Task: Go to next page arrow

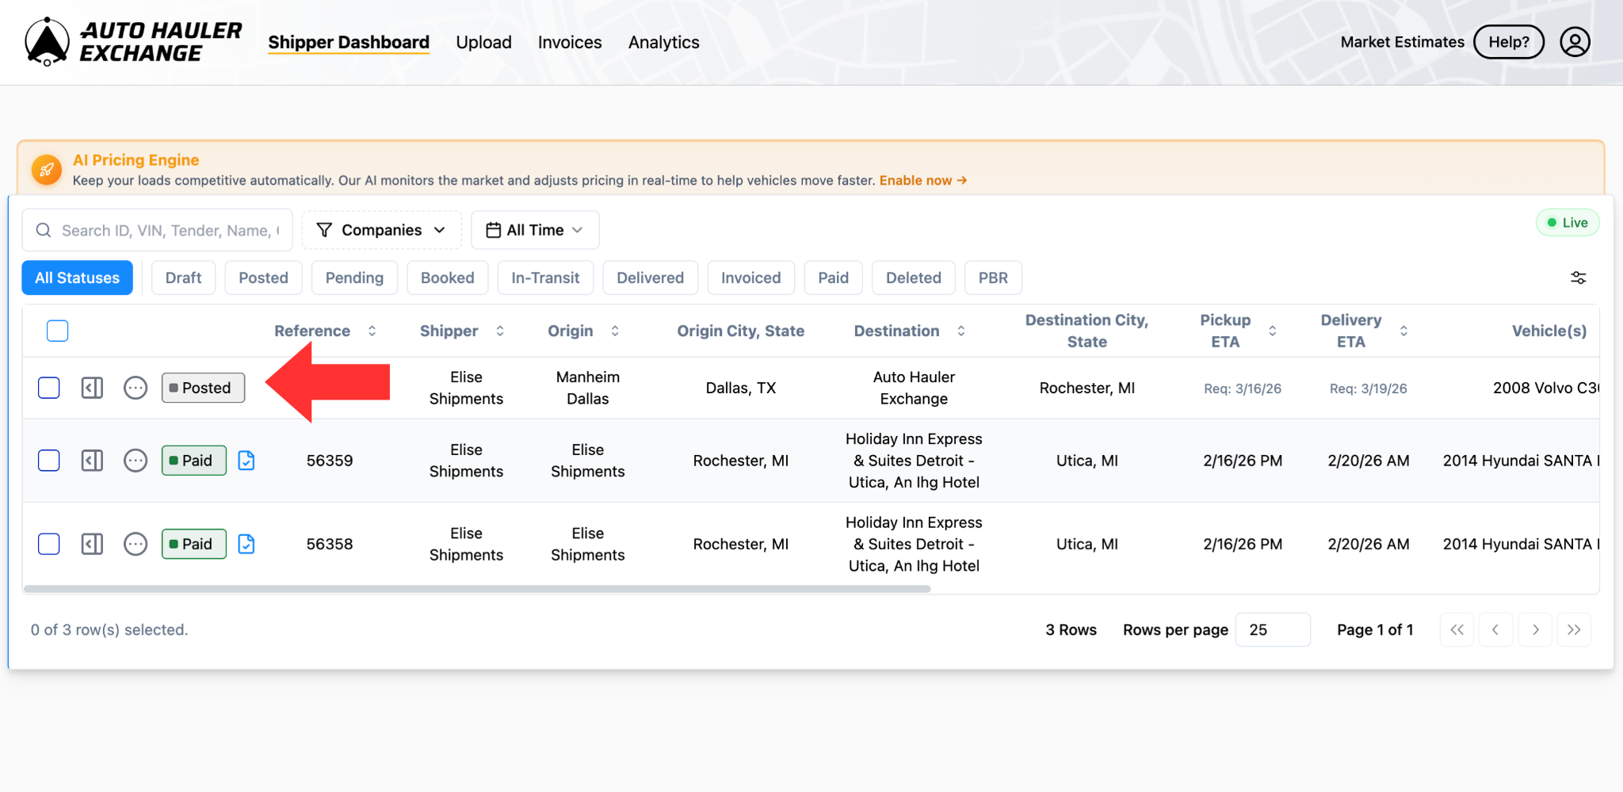Action: coord(1535,629)
